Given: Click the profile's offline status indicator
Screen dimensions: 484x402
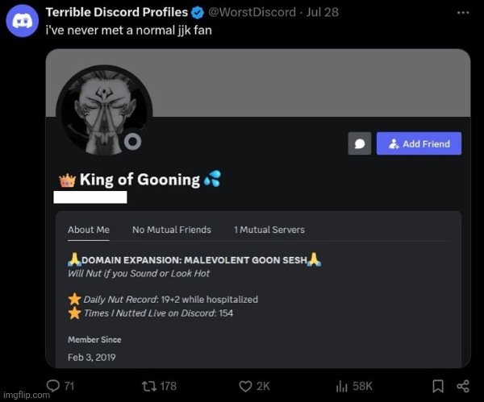Looking at the screenshot, I should tap(134, 142).
